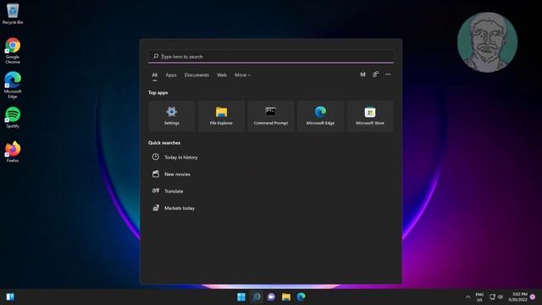Screen dimensions: 542x305
Task: Open Settings from Top apps
Action: click(x=172, y=116)
